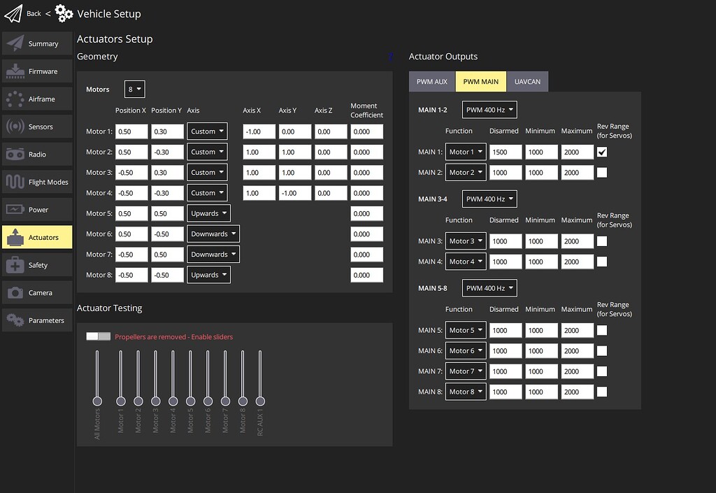
Task: Switch to the UAVCAN tab
Action: tap(527, 82)
